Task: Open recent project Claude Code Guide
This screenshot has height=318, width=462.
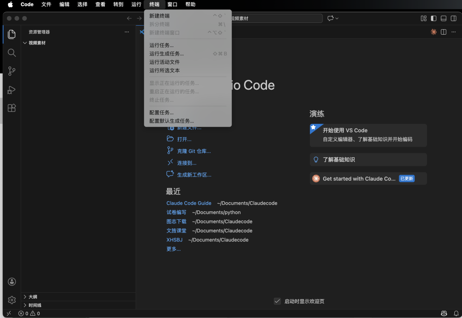Action: click(189, 203)
